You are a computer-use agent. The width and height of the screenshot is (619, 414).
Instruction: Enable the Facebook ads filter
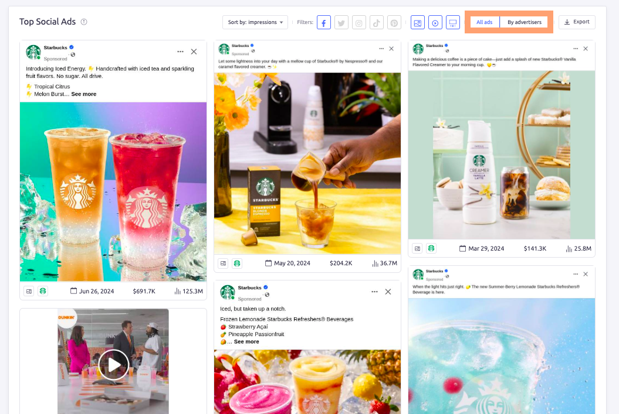pos(323,22)
